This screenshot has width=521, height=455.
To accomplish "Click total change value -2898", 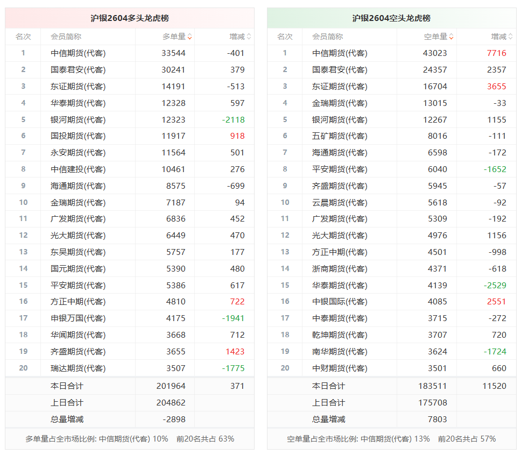I will tap(174, 419).
